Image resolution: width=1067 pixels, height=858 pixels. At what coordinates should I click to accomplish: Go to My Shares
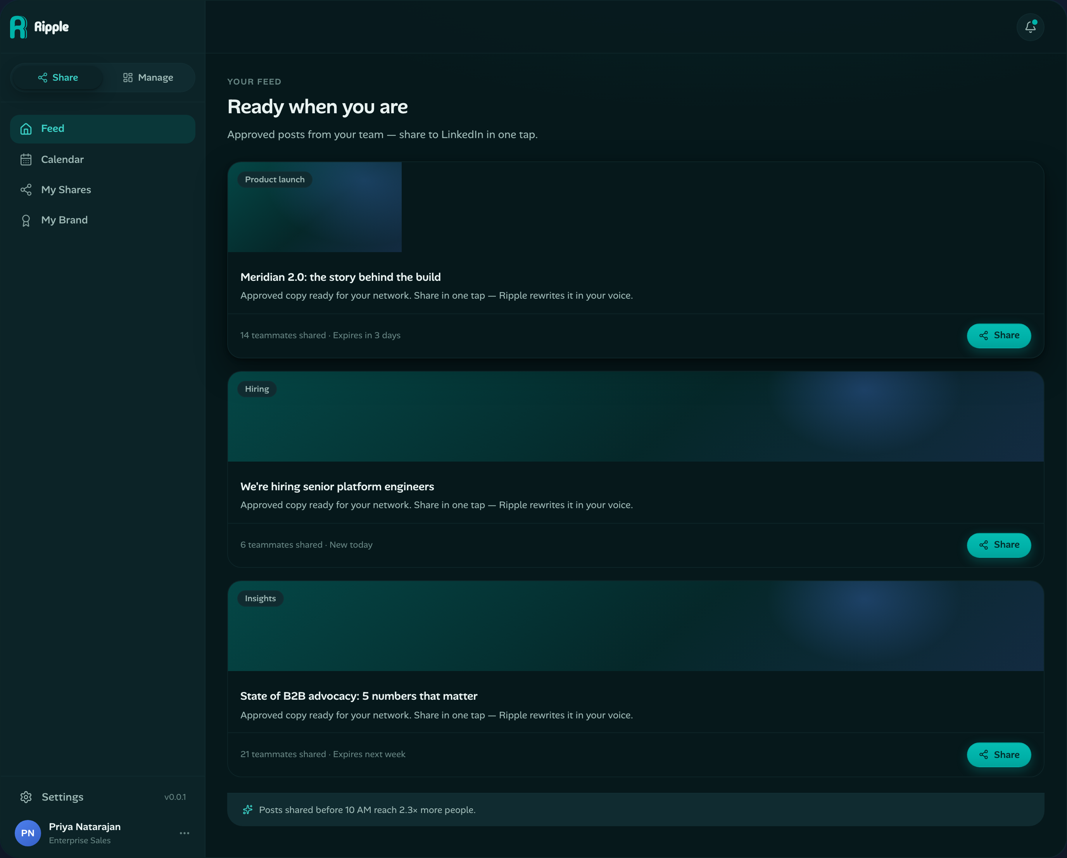[102, 190]
